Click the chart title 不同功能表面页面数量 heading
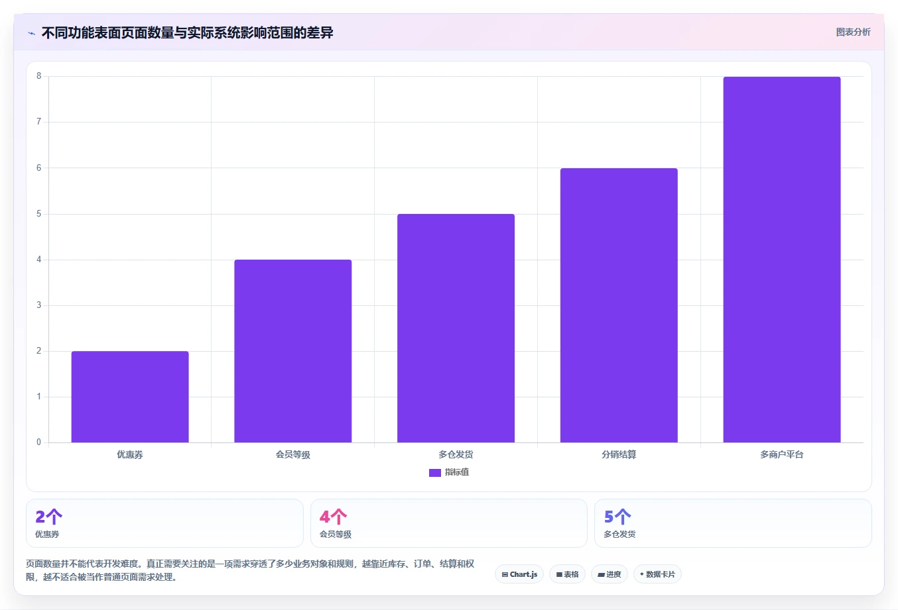Image resolution: width=898 pixels, height=610 pixels. [x=187, y=32]
